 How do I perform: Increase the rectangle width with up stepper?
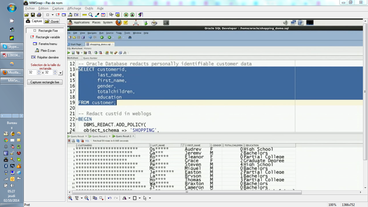[39, 71]
